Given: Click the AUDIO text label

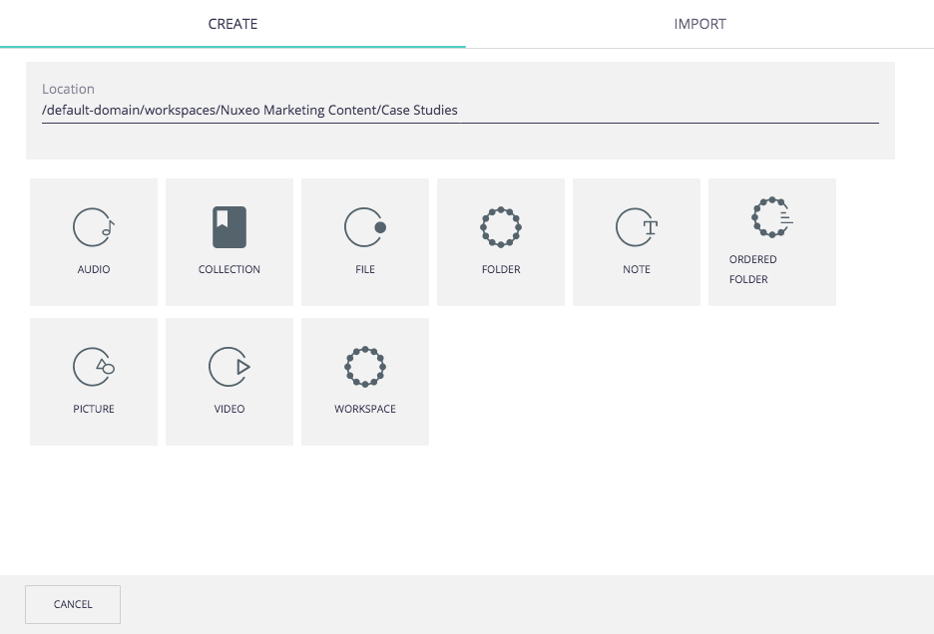Looking at the screenshot, I should point(94,269).
